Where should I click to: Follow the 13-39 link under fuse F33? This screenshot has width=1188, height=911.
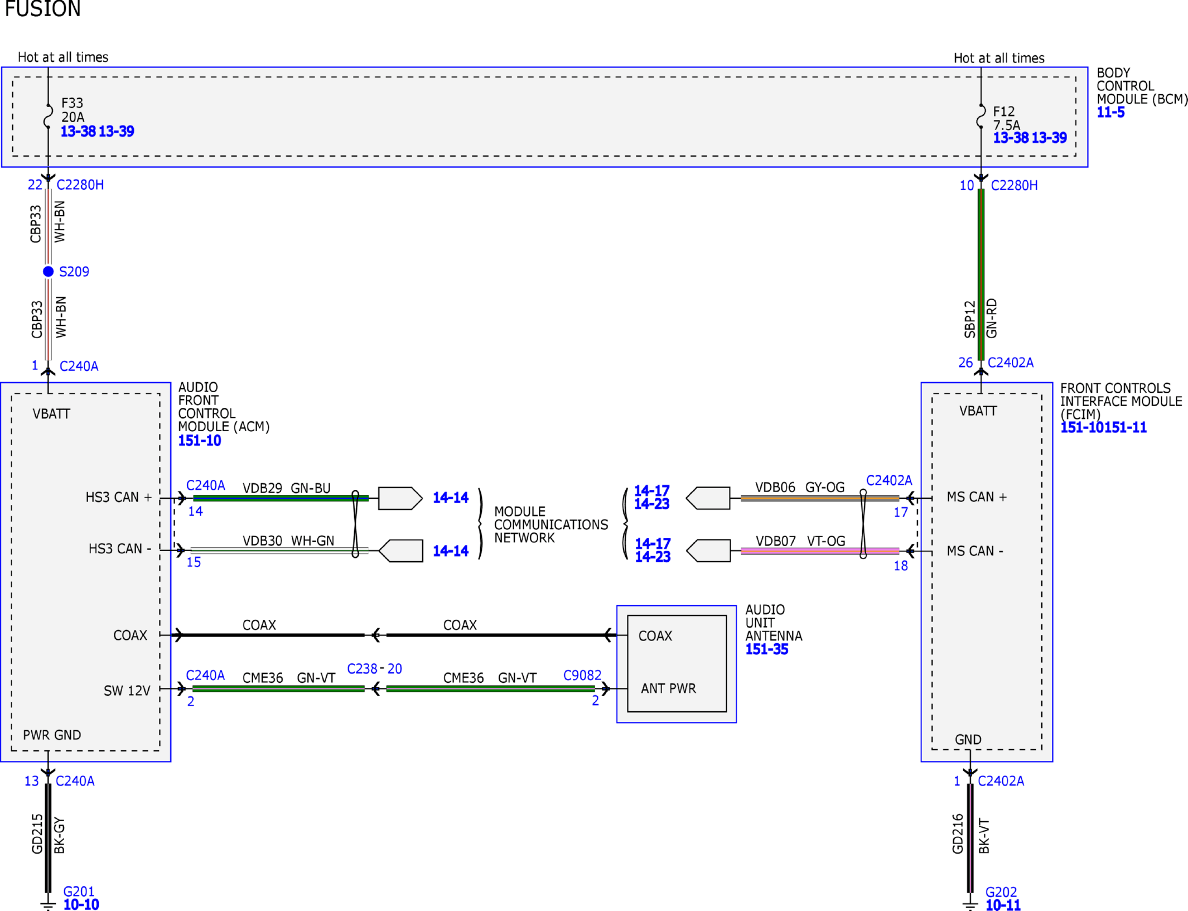(117, 131)
